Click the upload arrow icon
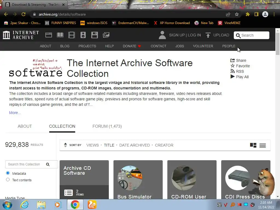The image size is (280, 210). (208, 35)
